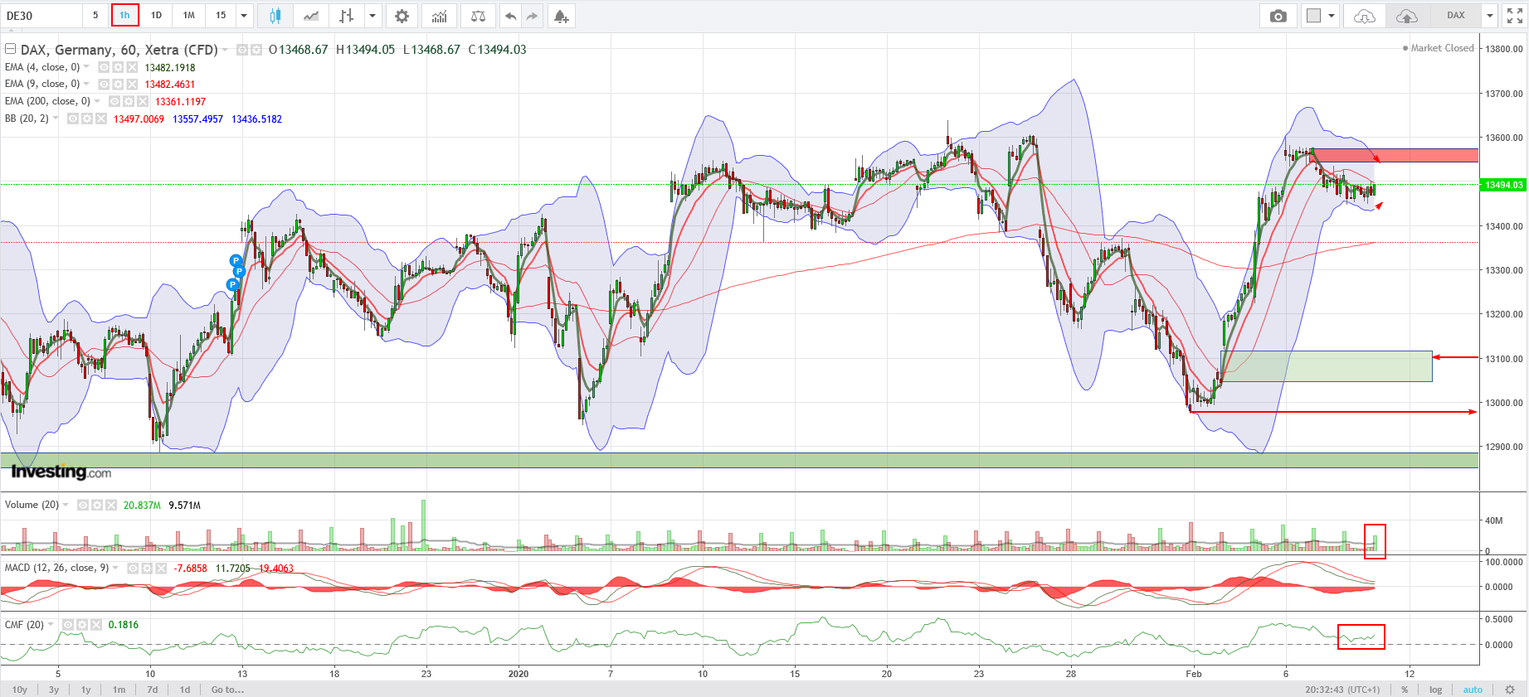Undo the last chart action

point(510,16)
